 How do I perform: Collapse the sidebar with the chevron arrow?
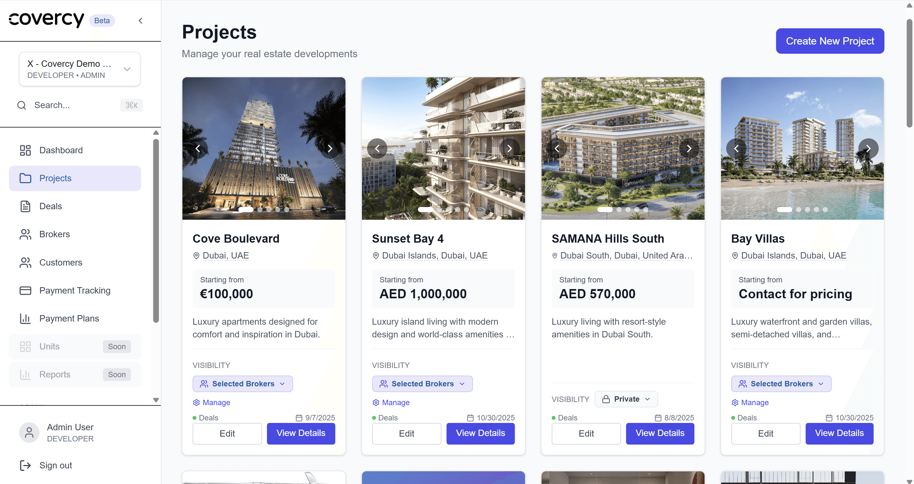pos(140,20)
